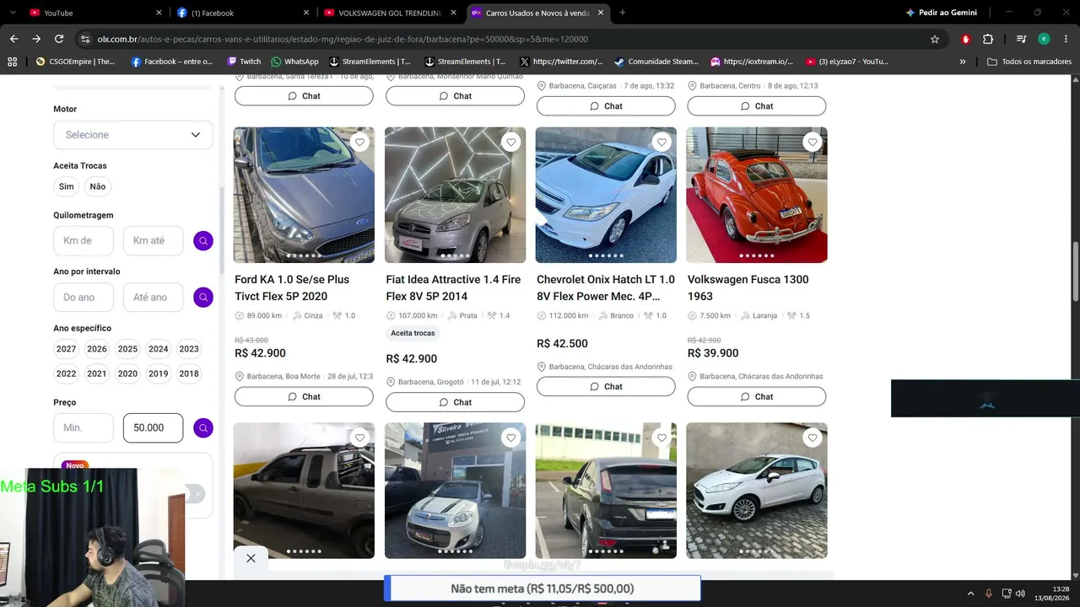Favorite the Fiat Idea Attractive listing heart
Viewport: 1080px width, 607px height.
pos(510,142)
